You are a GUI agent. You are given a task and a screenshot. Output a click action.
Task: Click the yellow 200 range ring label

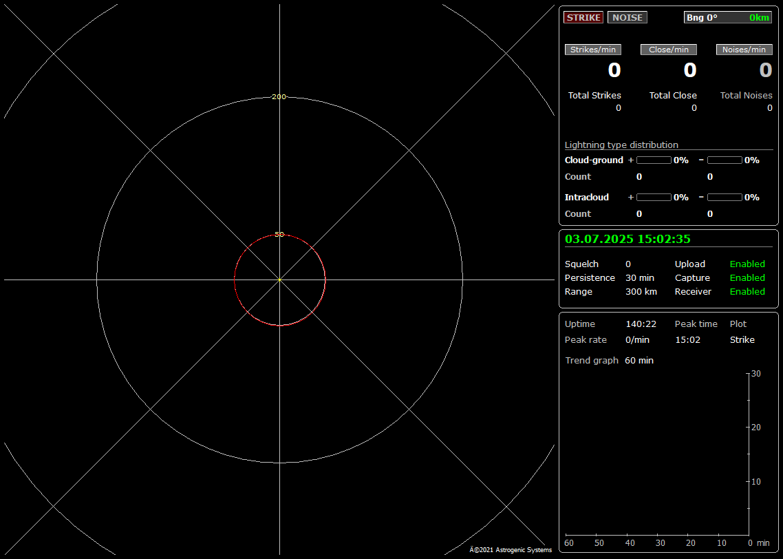pos(279,96)
